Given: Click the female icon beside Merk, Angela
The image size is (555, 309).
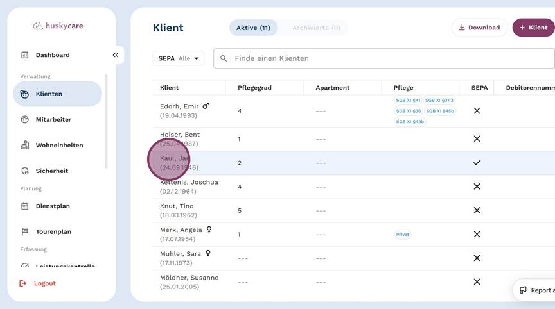Looking at the screenshot, I should tap(209, 230).
